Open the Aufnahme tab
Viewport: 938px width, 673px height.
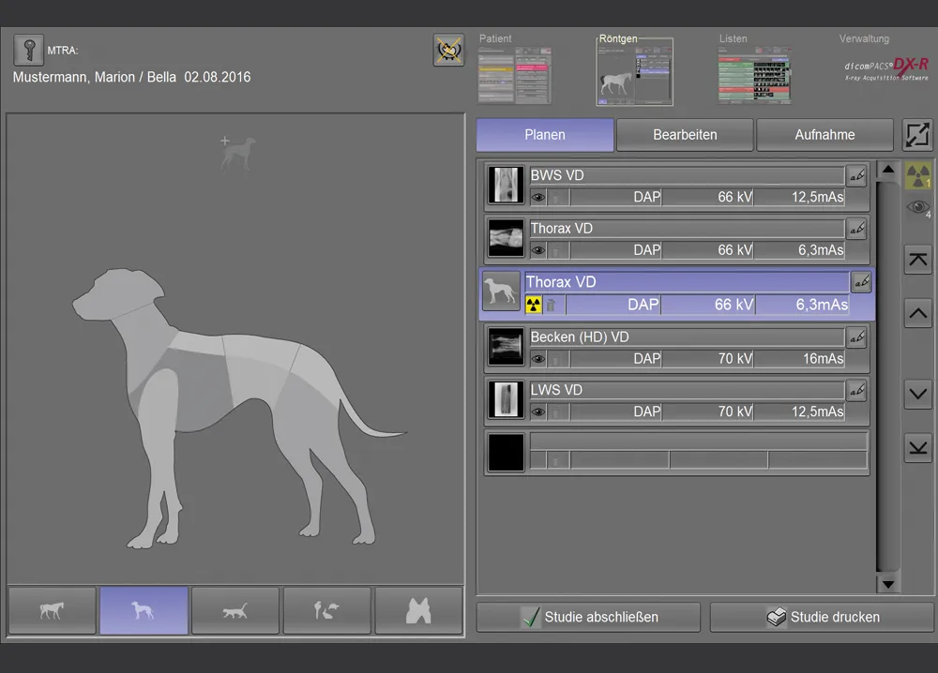[825, 135]
